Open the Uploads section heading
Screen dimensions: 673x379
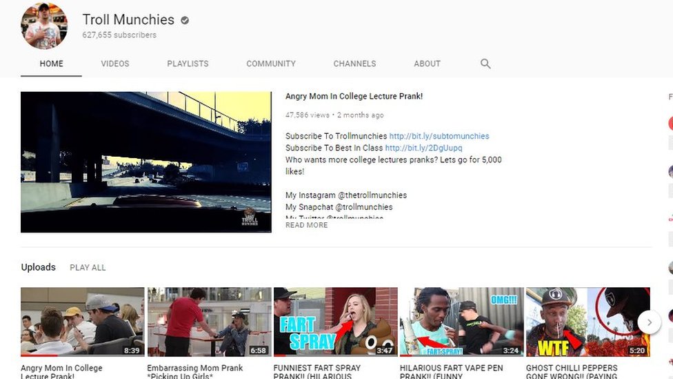(38, 267)
